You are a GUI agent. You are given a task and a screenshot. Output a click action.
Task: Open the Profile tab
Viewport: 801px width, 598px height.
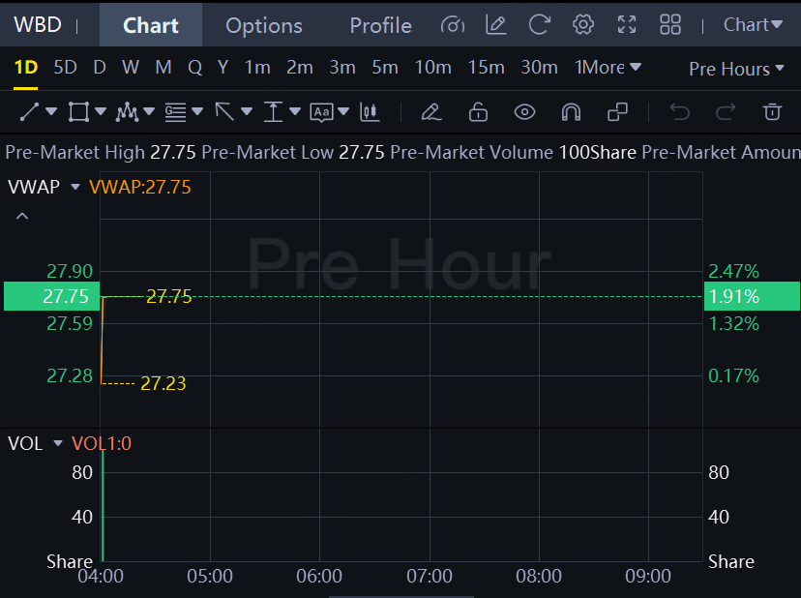click(380, 25)
